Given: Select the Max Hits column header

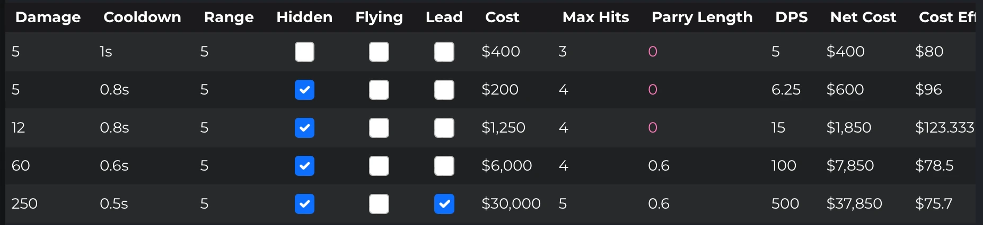Looking at the screenshot, I should click(x=595, y=17).
